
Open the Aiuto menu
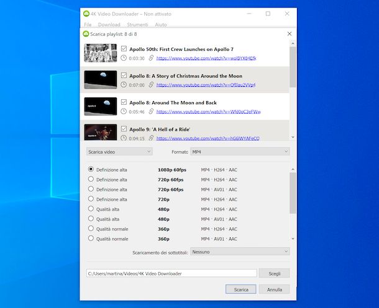coord(161,25)
